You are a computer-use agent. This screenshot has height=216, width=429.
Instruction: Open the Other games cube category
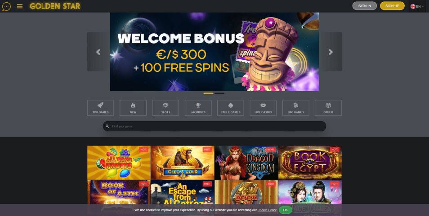tap(328, 108)
